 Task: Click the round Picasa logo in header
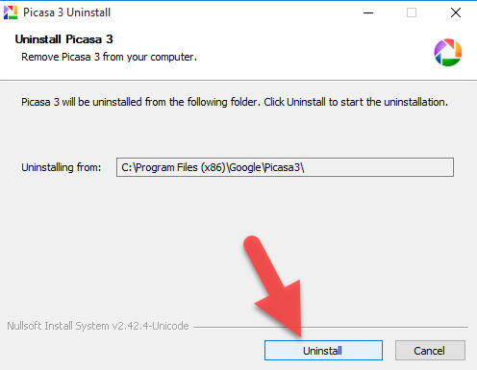pyautogui.click(x=448, y=52)
